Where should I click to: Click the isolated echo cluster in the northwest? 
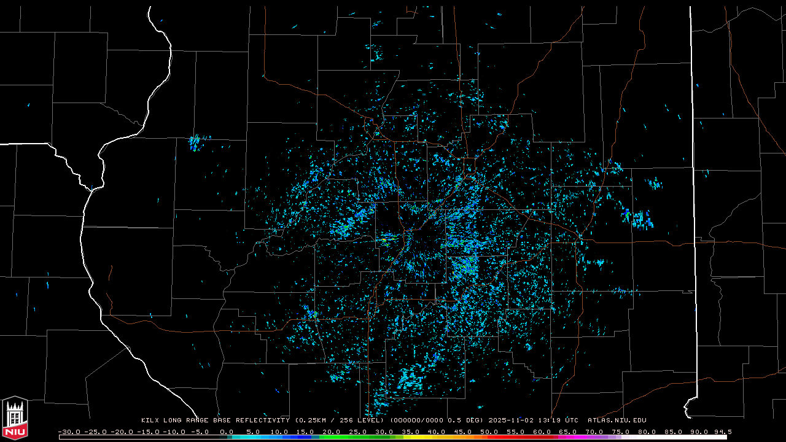(195, 143)
